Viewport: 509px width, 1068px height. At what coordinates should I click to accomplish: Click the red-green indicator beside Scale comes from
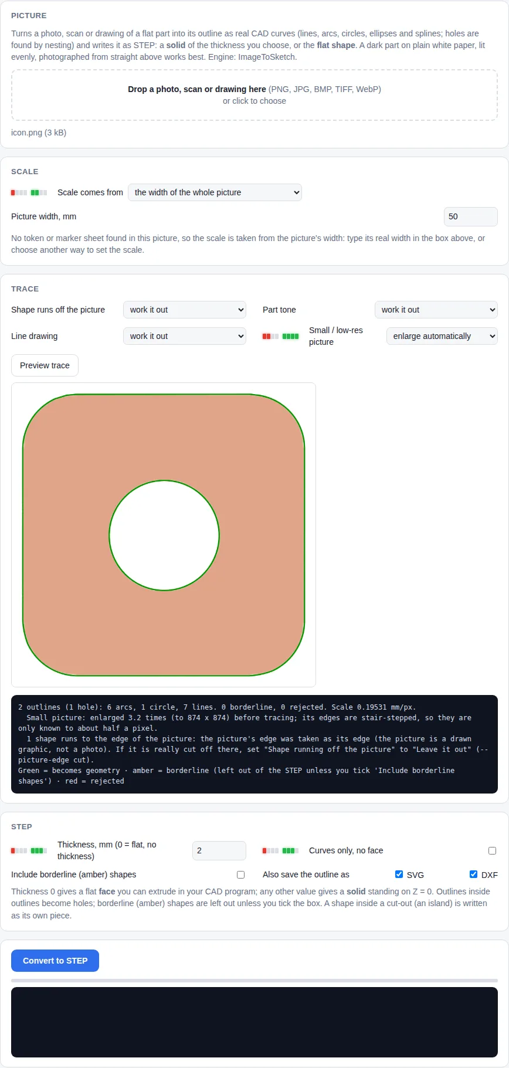(29, 192)
